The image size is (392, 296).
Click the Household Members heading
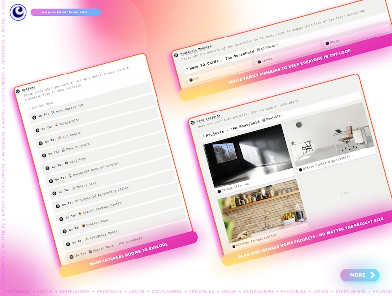[x=196, y=50]
